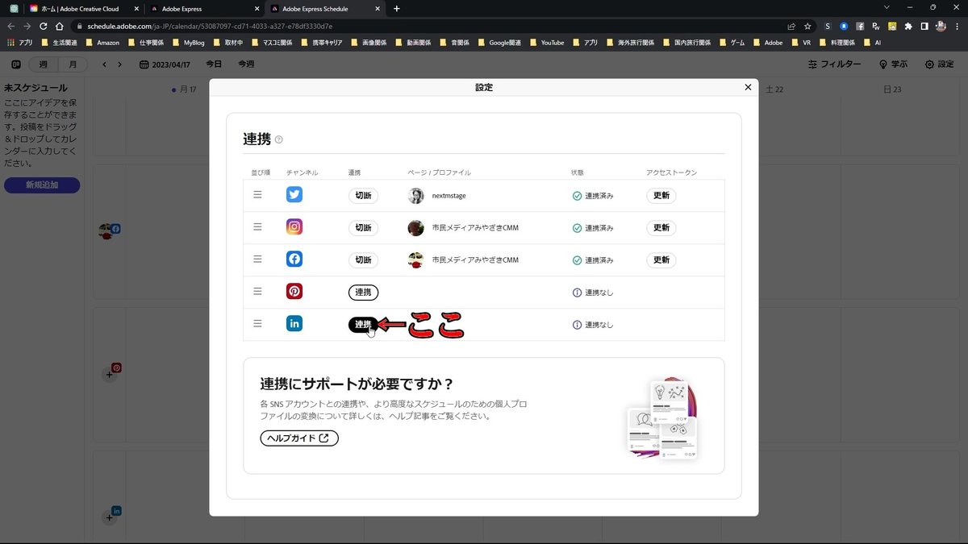Select the reorder handle of the LinkedIn row
968x544 pixels.
tap(257, 324)
